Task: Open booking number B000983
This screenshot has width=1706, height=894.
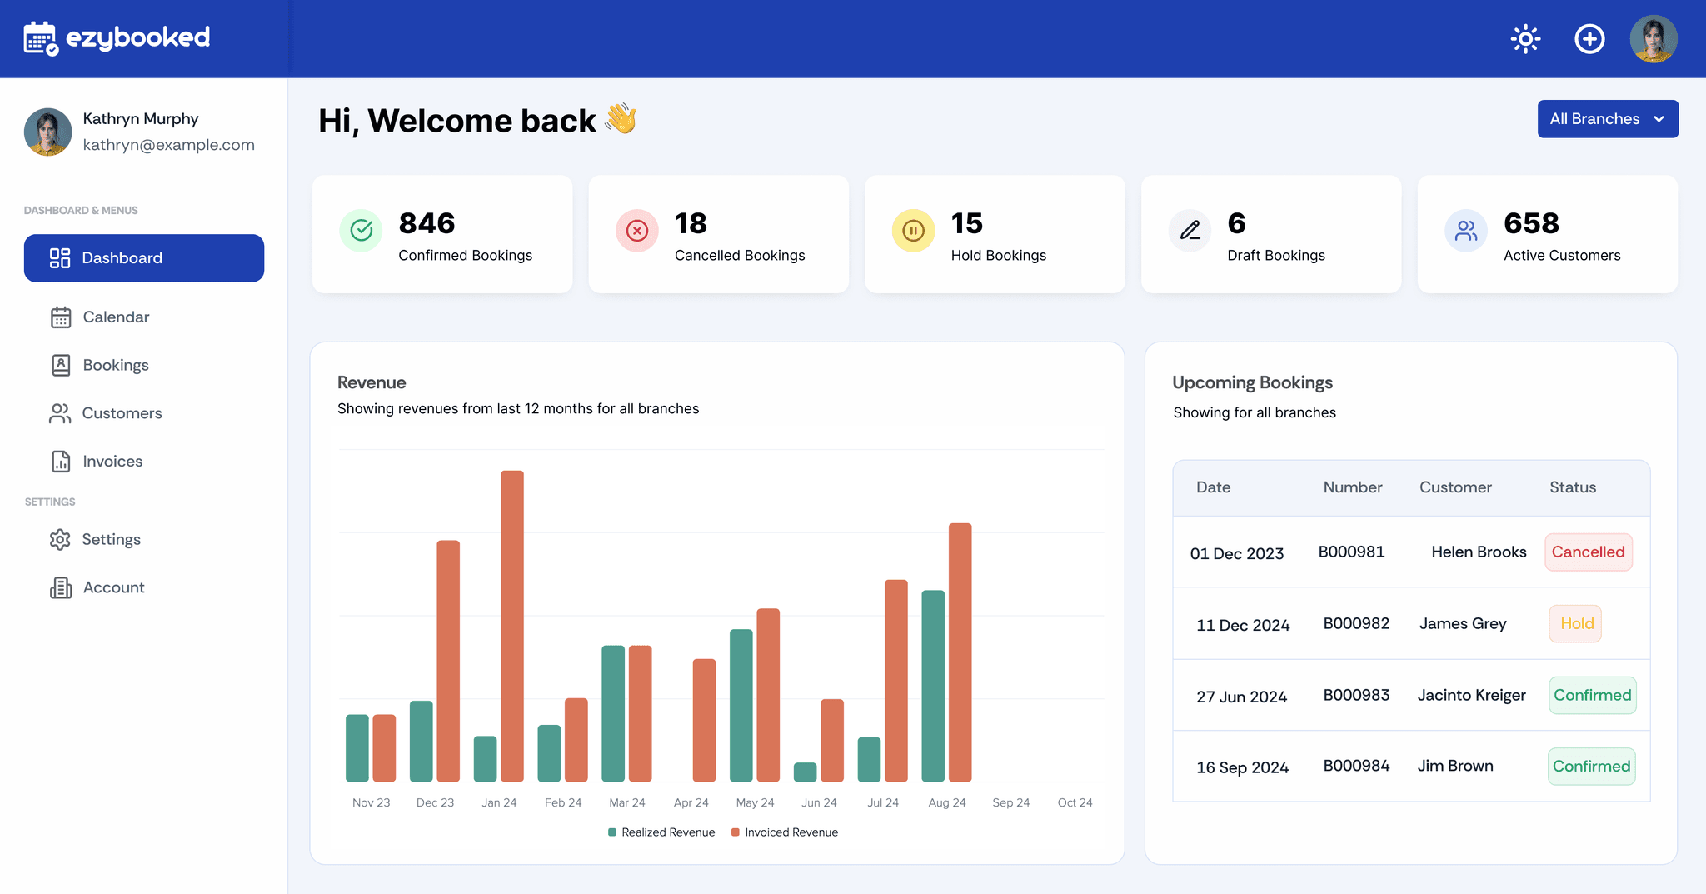Action: [x=1356, y=695]
